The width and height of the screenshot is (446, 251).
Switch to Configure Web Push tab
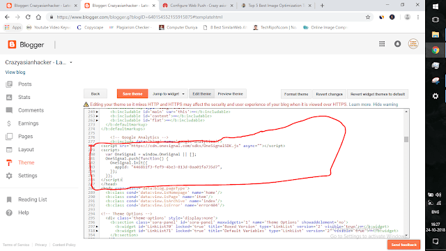click(198, 6)
